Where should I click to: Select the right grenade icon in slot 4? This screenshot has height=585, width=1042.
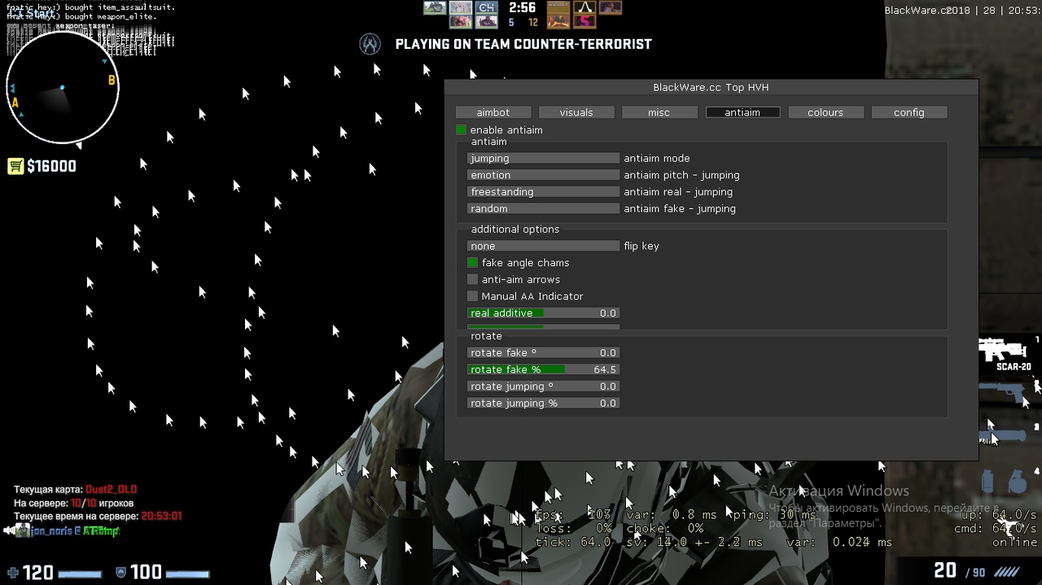pyautogui.click(x=1017, y=481)
